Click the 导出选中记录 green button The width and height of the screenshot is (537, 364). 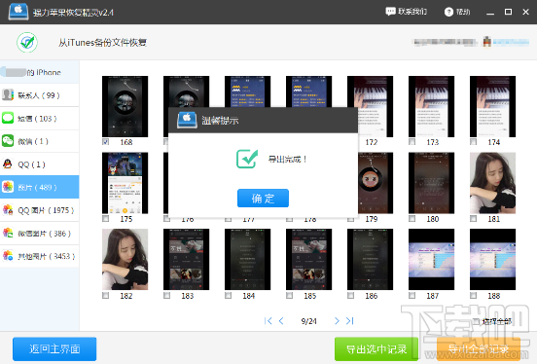[x=376, y=349]
